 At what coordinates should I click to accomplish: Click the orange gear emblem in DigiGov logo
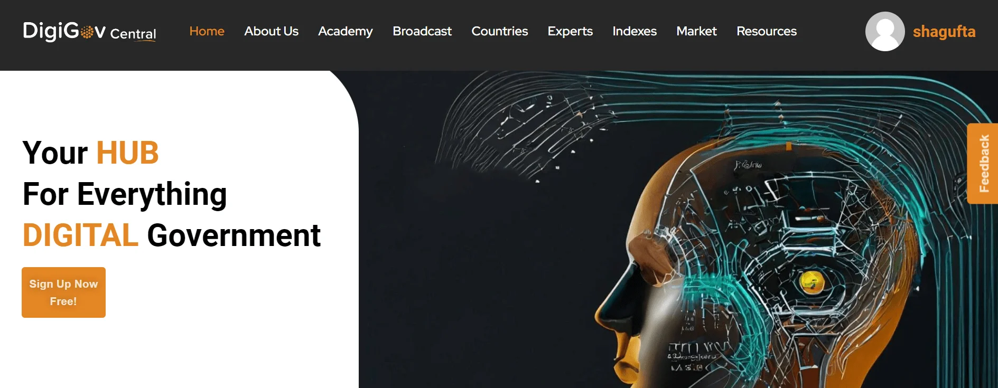point(87,32)
